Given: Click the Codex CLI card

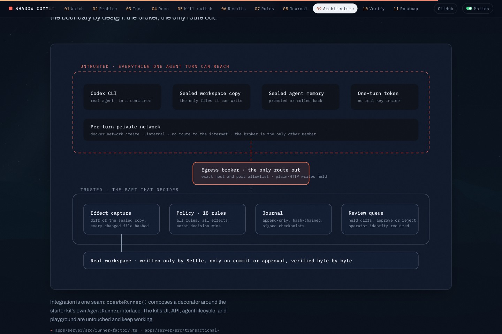Looking at the screenshot, I should pyautogui.click(x=122, y=97).
